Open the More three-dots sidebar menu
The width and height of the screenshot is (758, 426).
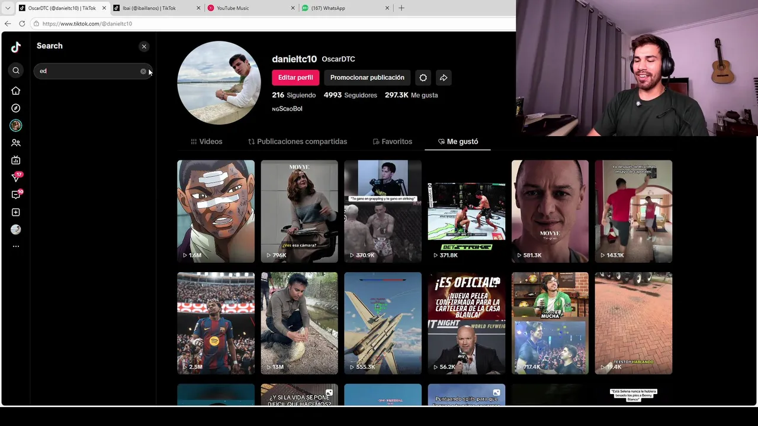click(16, 246)
